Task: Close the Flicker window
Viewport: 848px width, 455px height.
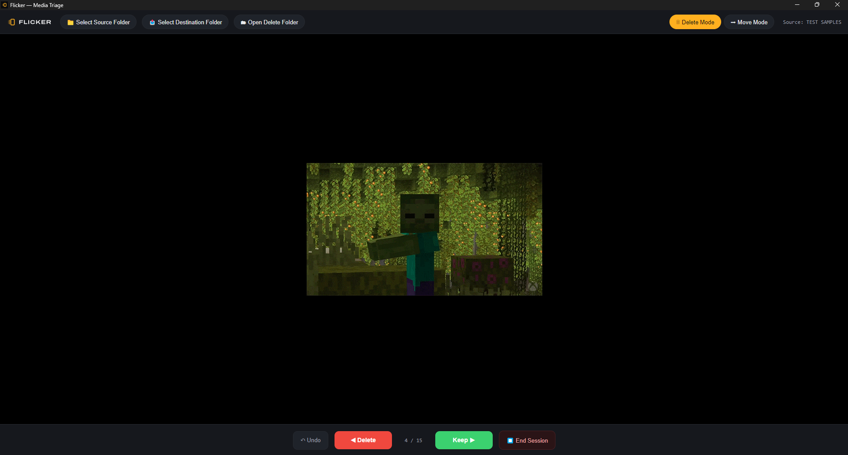Action: (837, 5)
